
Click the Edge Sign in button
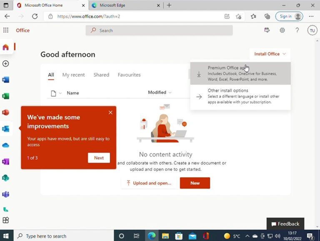pyautogui.click(x=289, y=16)
